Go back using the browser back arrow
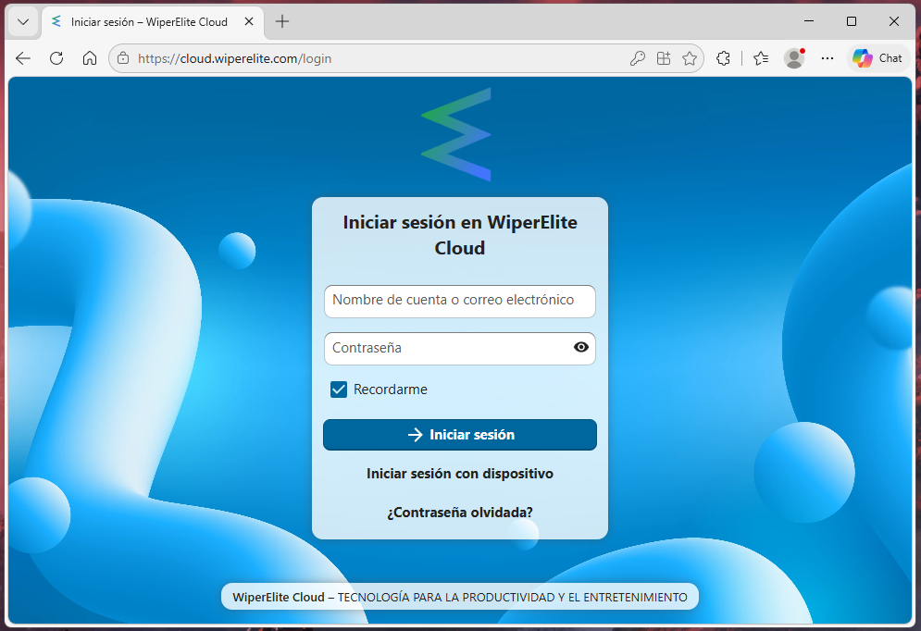921x631 pixels. pos(23,58)
